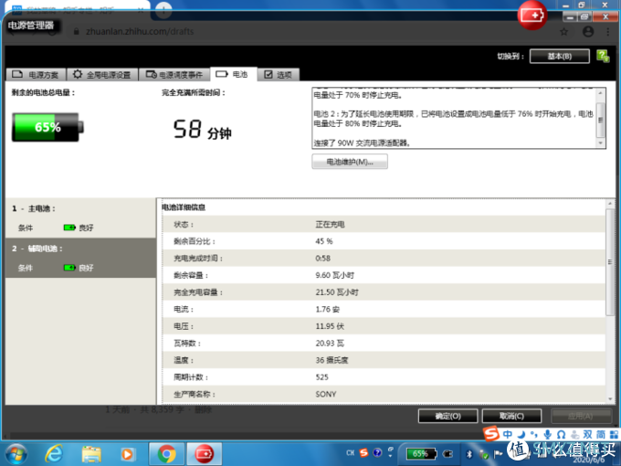Open the 电源调度事件 tab

[x=174, y=75]
